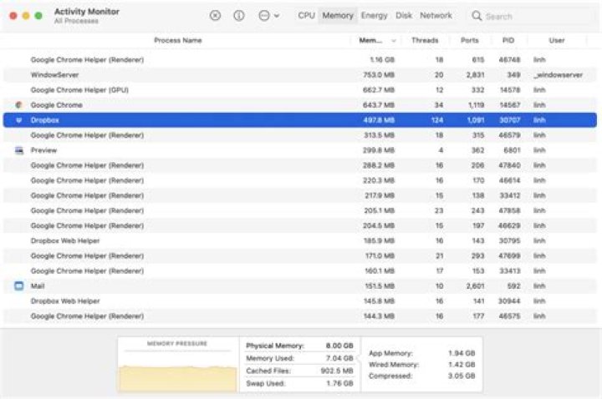Select Chrome Helper (Renderer) using 171.0 MB
The image size is (602, 399).
(x=300, y=255)
